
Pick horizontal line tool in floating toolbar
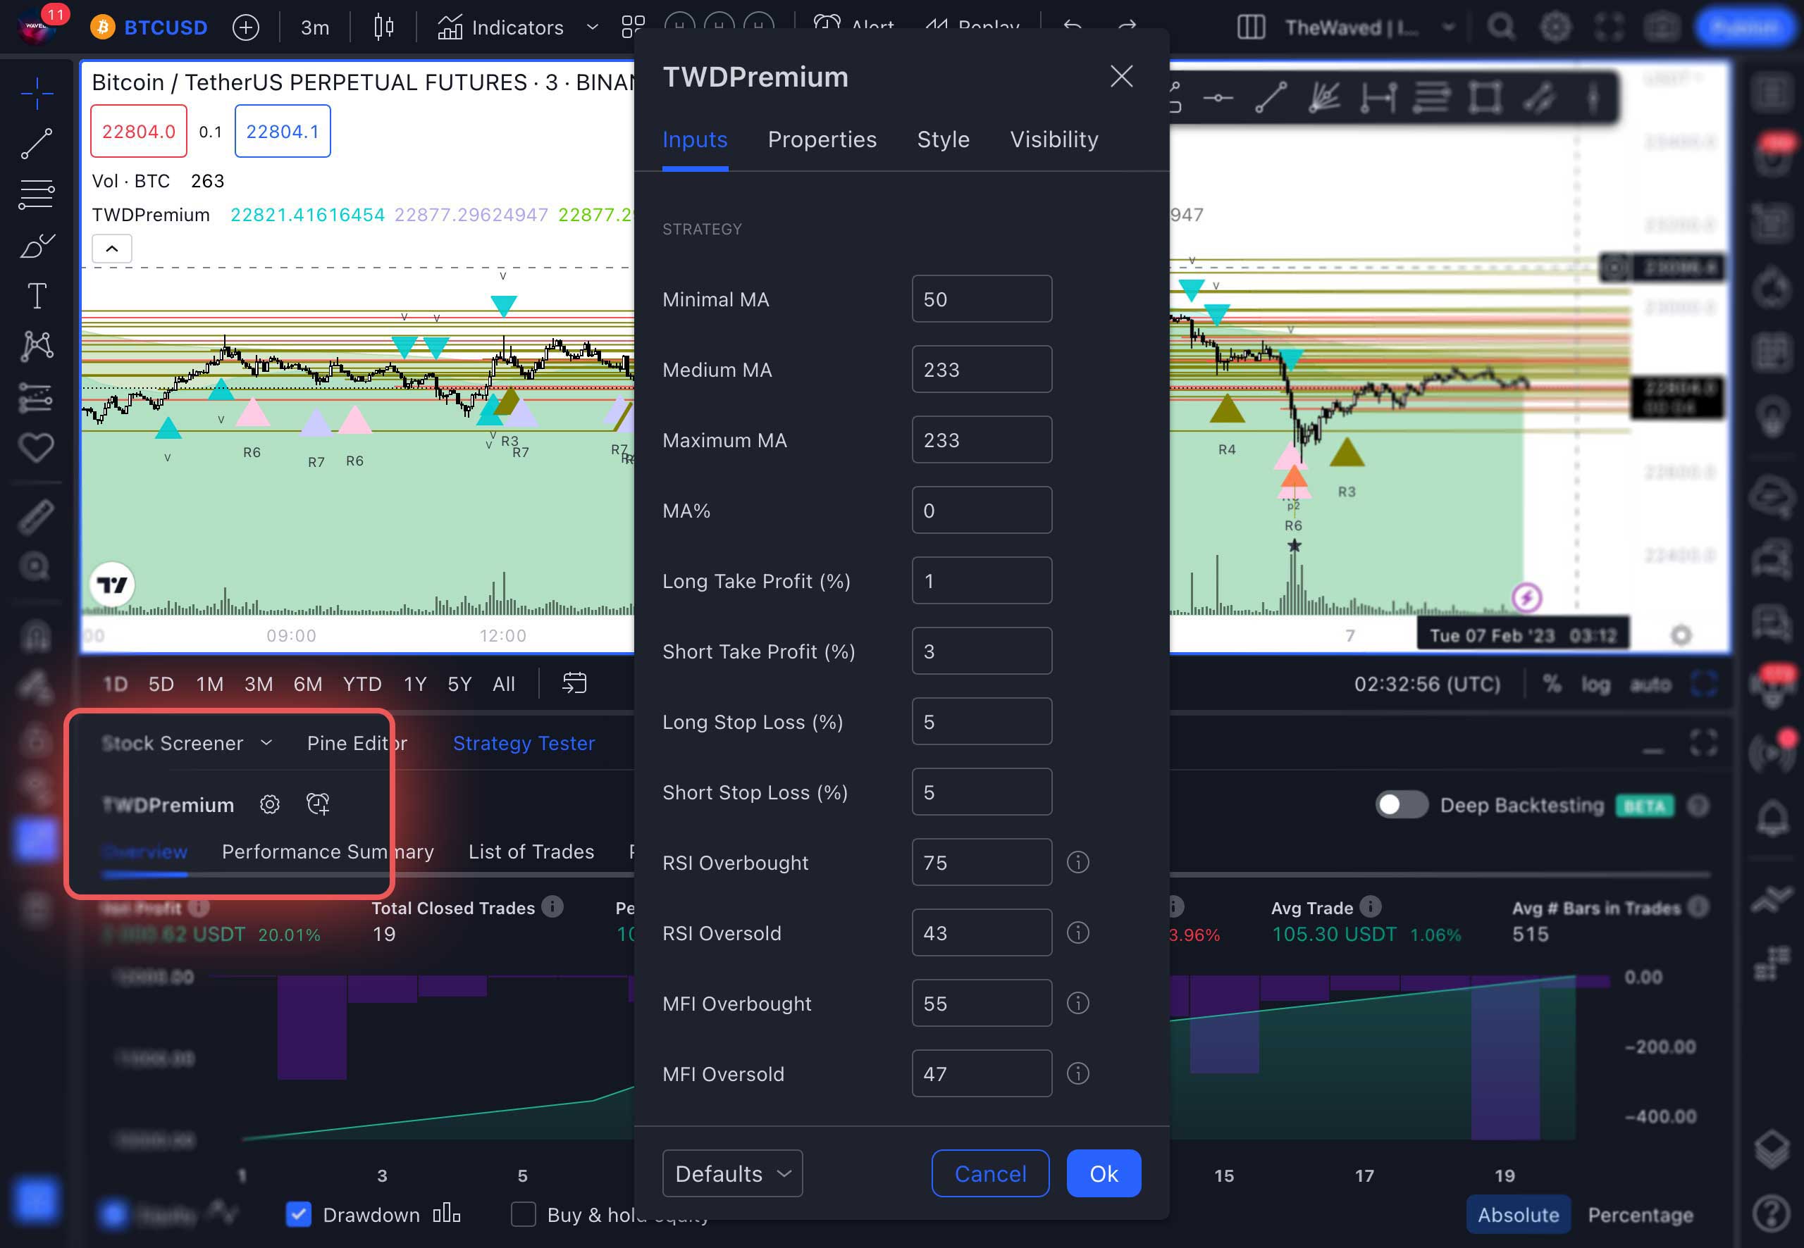1218,98
